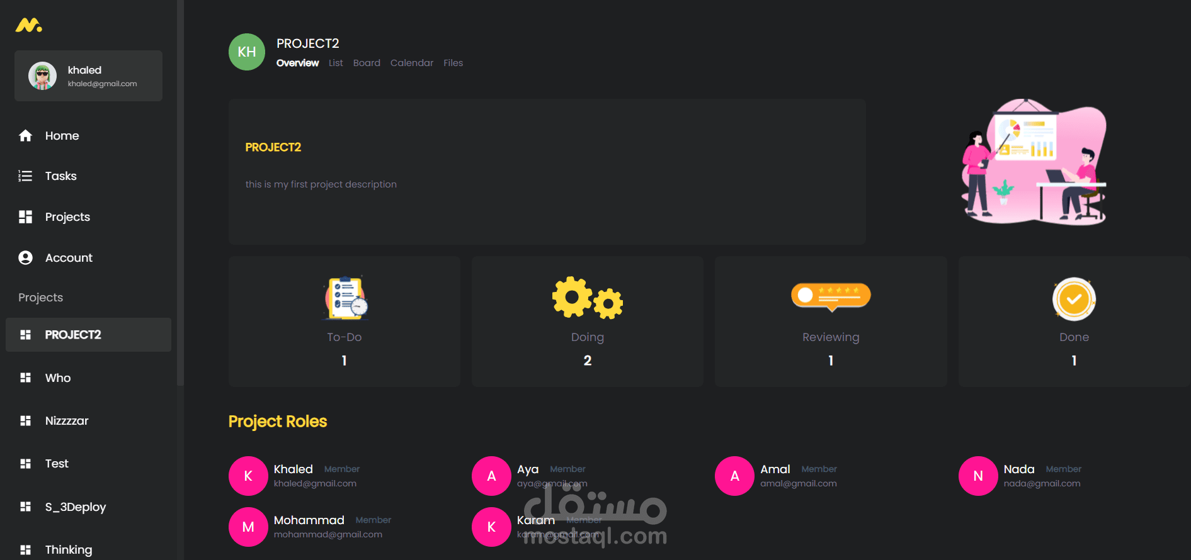Click Nada's member avatar
The width and height of the screenshot is (1191, 560).
point(978,476)
